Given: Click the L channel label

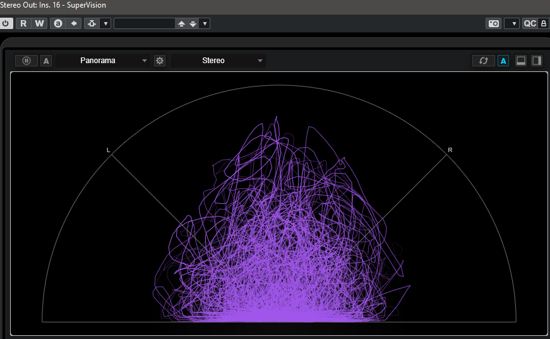Looking at the screenshot, I should [109, 150].
